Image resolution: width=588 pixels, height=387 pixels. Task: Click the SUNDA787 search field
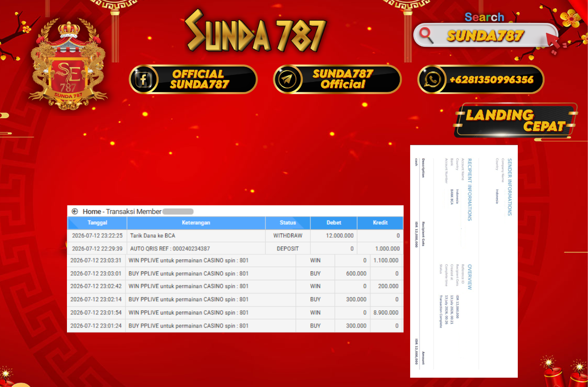(x=485, y=36)
